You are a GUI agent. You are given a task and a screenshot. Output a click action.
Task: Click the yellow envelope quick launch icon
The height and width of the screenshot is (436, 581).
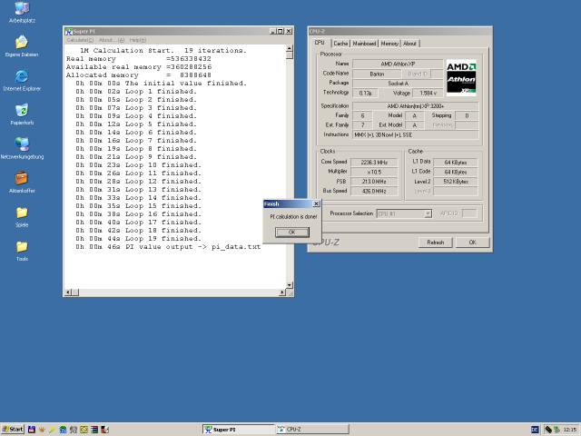(x=84, y=430)
